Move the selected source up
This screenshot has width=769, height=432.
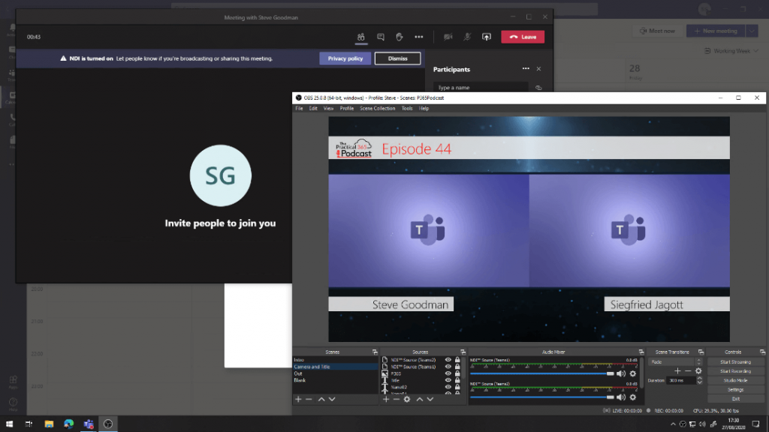[x=420, y=399]
